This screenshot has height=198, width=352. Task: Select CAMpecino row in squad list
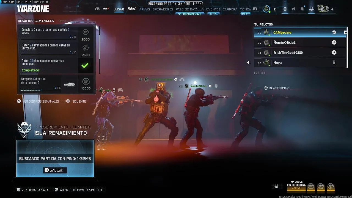coord(300,32)
